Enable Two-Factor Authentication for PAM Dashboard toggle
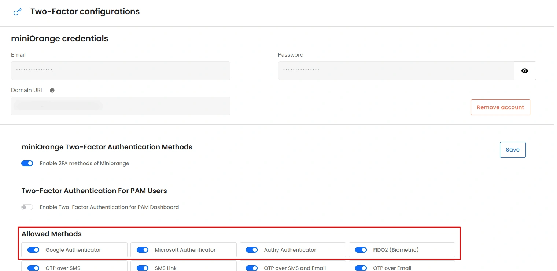 (27, 207)
